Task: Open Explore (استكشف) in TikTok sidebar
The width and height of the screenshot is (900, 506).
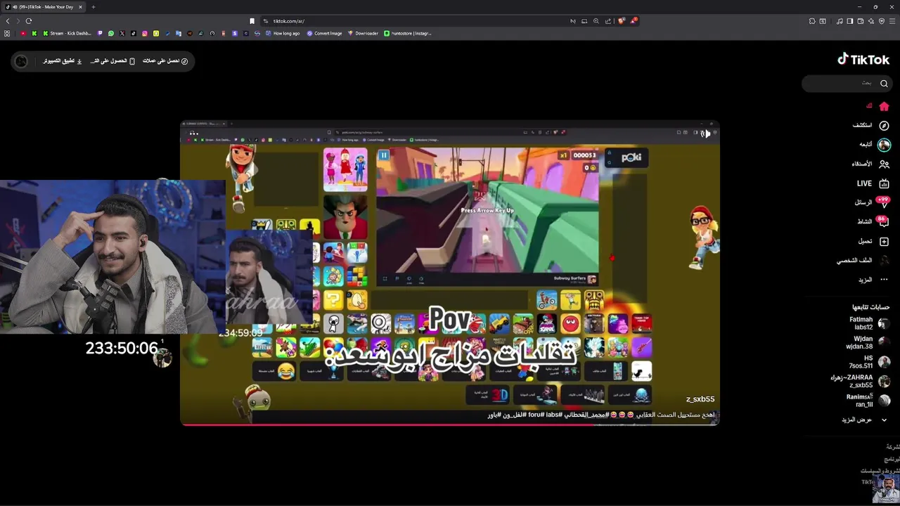Action: point(871,125)
